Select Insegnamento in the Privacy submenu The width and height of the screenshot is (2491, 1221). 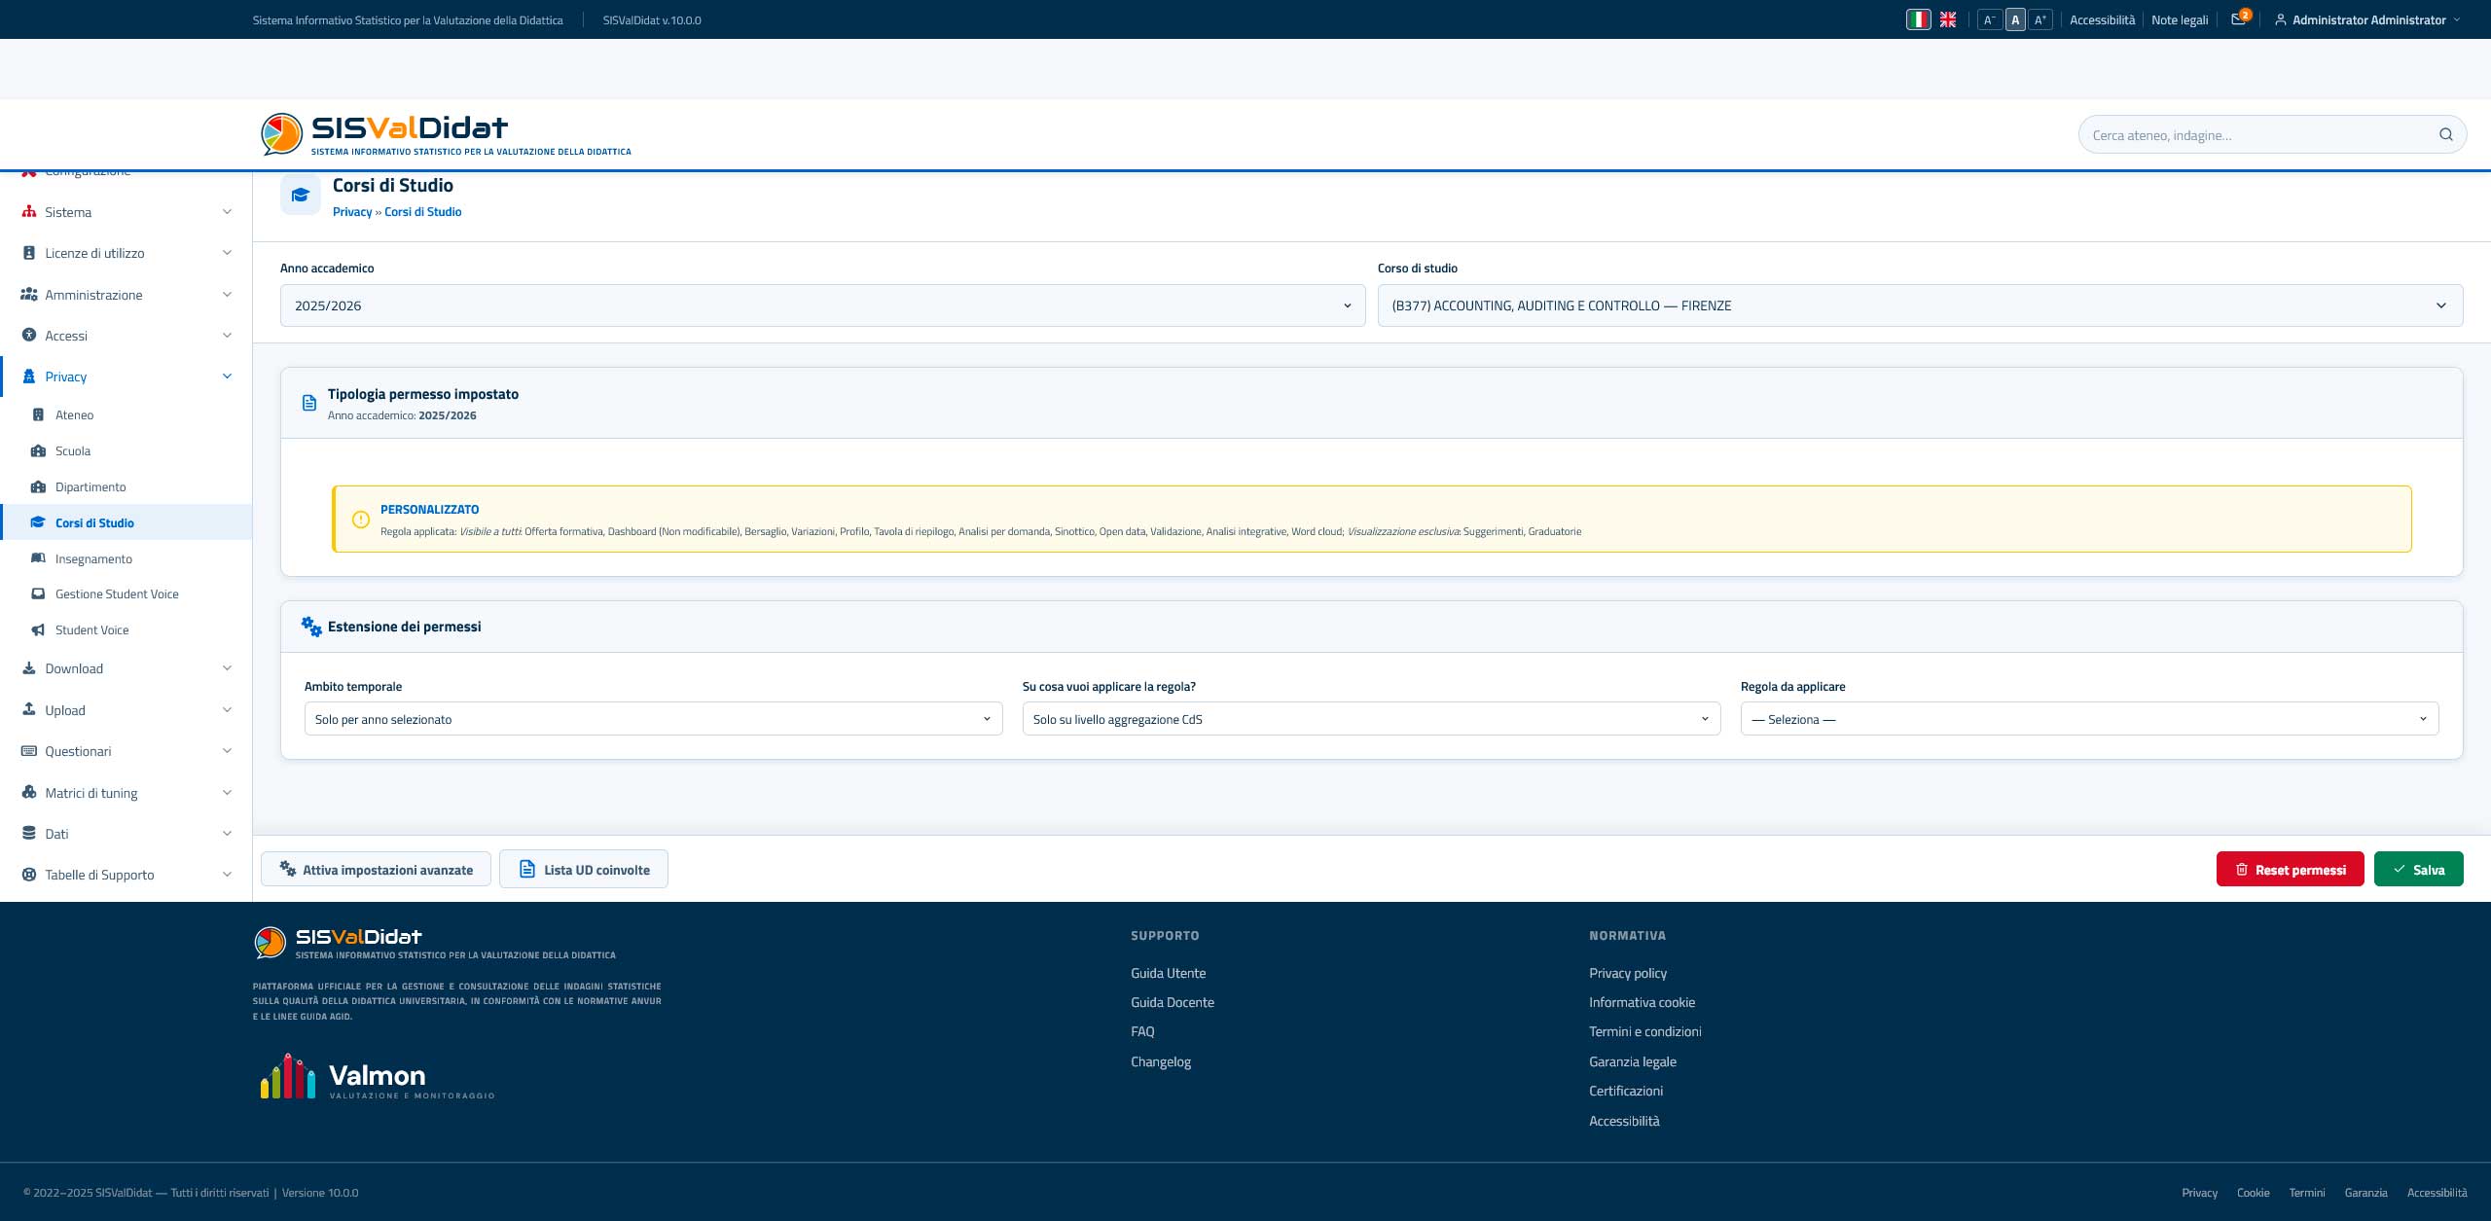[x=93, y=558]
